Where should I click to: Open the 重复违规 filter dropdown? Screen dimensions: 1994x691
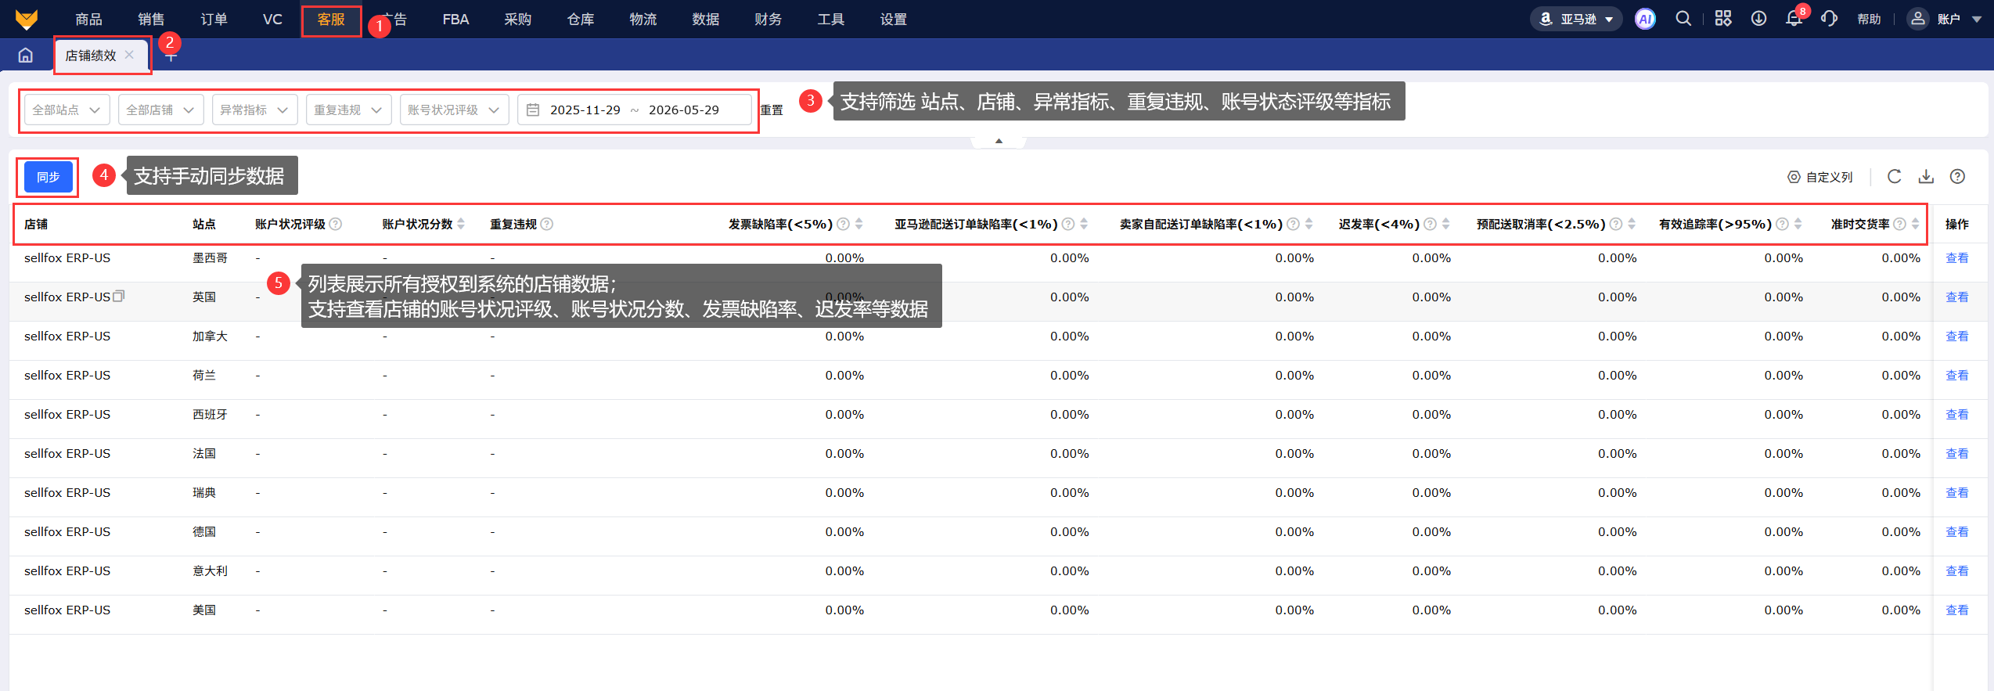pyautogui.click(x=349, y=110)
